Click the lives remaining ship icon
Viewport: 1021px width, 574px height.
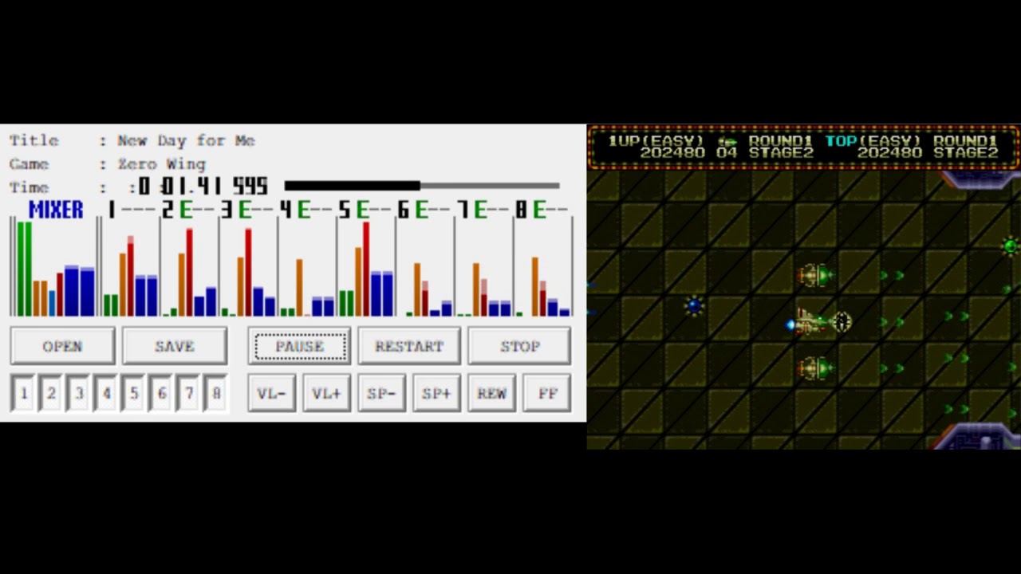(726, 142)
